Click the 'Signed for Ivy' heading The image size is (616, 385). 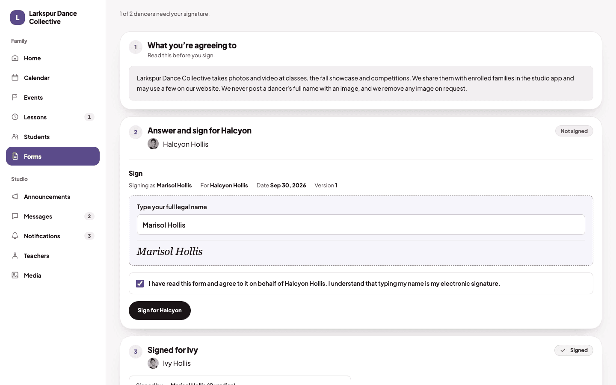pyautogui.click(x=173, y=350)
